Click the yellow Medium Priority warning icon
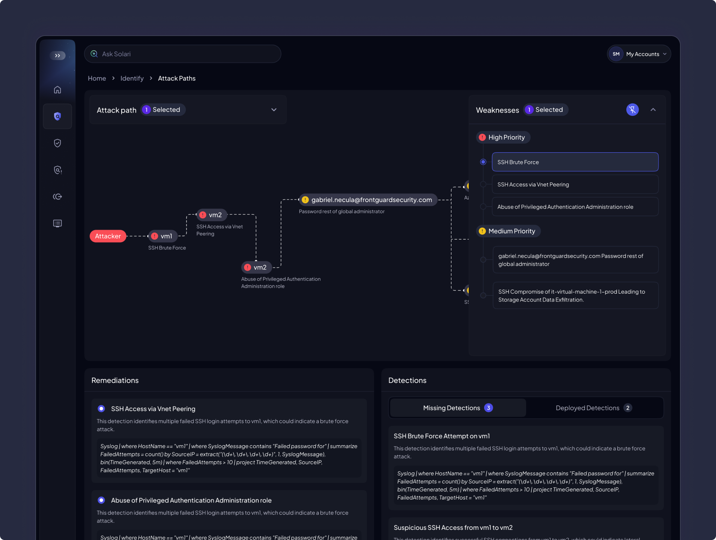 tap(482, 231)
